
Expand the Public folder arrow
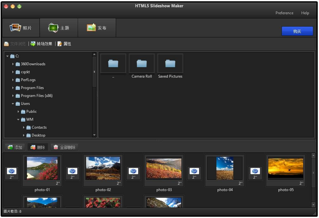click(x=18, y=112)
